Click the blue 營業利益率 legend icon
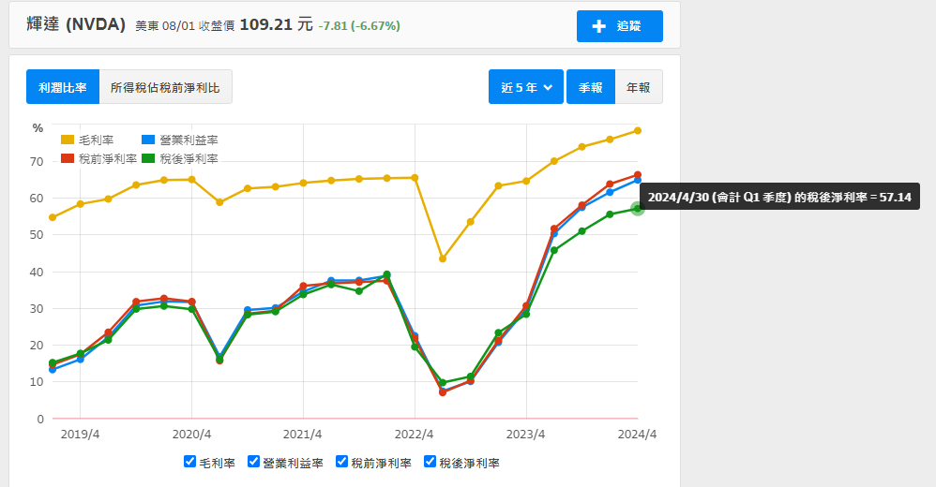The image size is (936, 487). [x=148, y=140]
